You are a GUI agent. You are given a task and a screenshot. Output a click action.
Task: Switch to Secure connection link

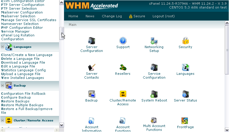tap(139, 16)
